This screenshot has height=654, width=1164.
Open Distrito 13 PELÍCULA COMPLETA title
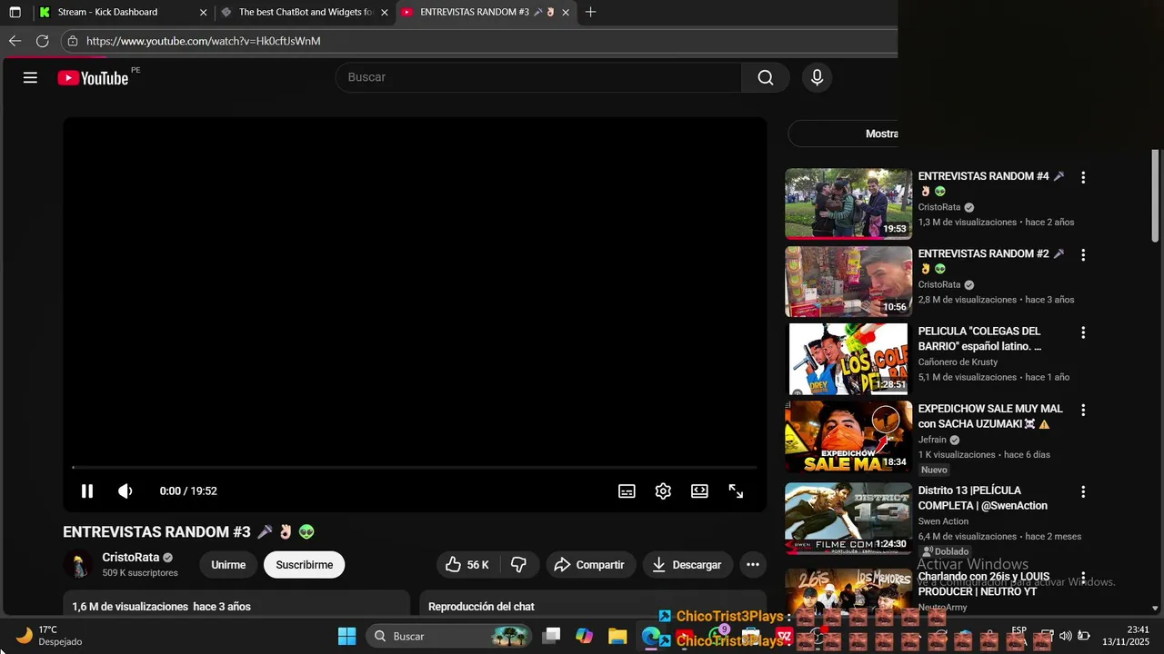point(982,498)
